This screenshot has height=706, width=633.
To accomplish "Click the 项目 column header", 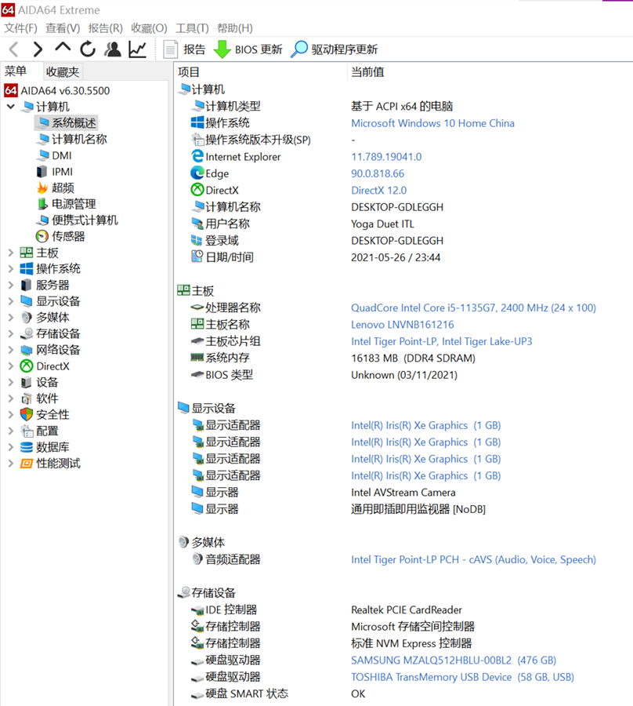I will (188, 71).
